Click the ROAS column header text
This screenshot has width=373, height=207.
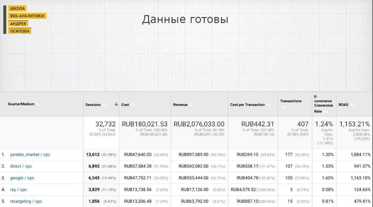pos(343,105)
